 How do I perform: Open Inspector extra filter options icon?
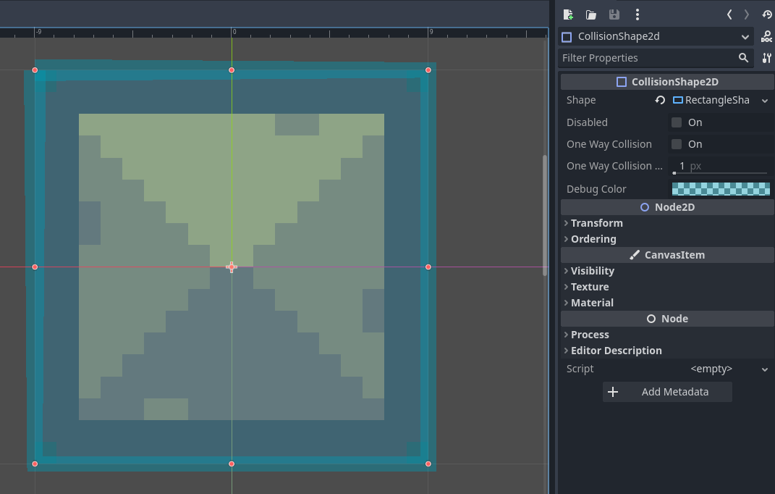coord(766,58)
